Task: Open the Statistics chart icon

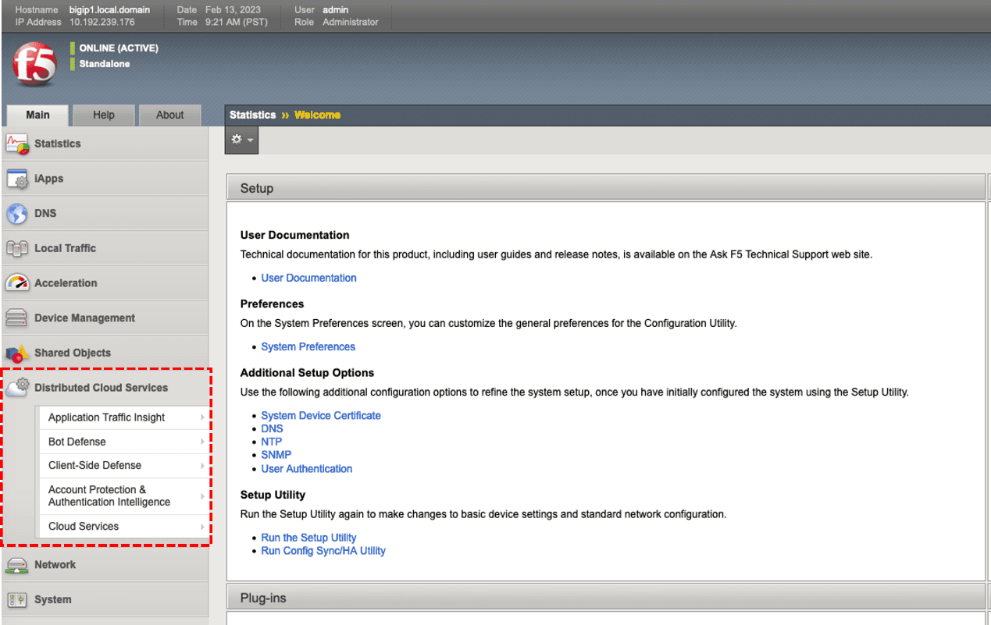Action: click(x=17, y=144)
